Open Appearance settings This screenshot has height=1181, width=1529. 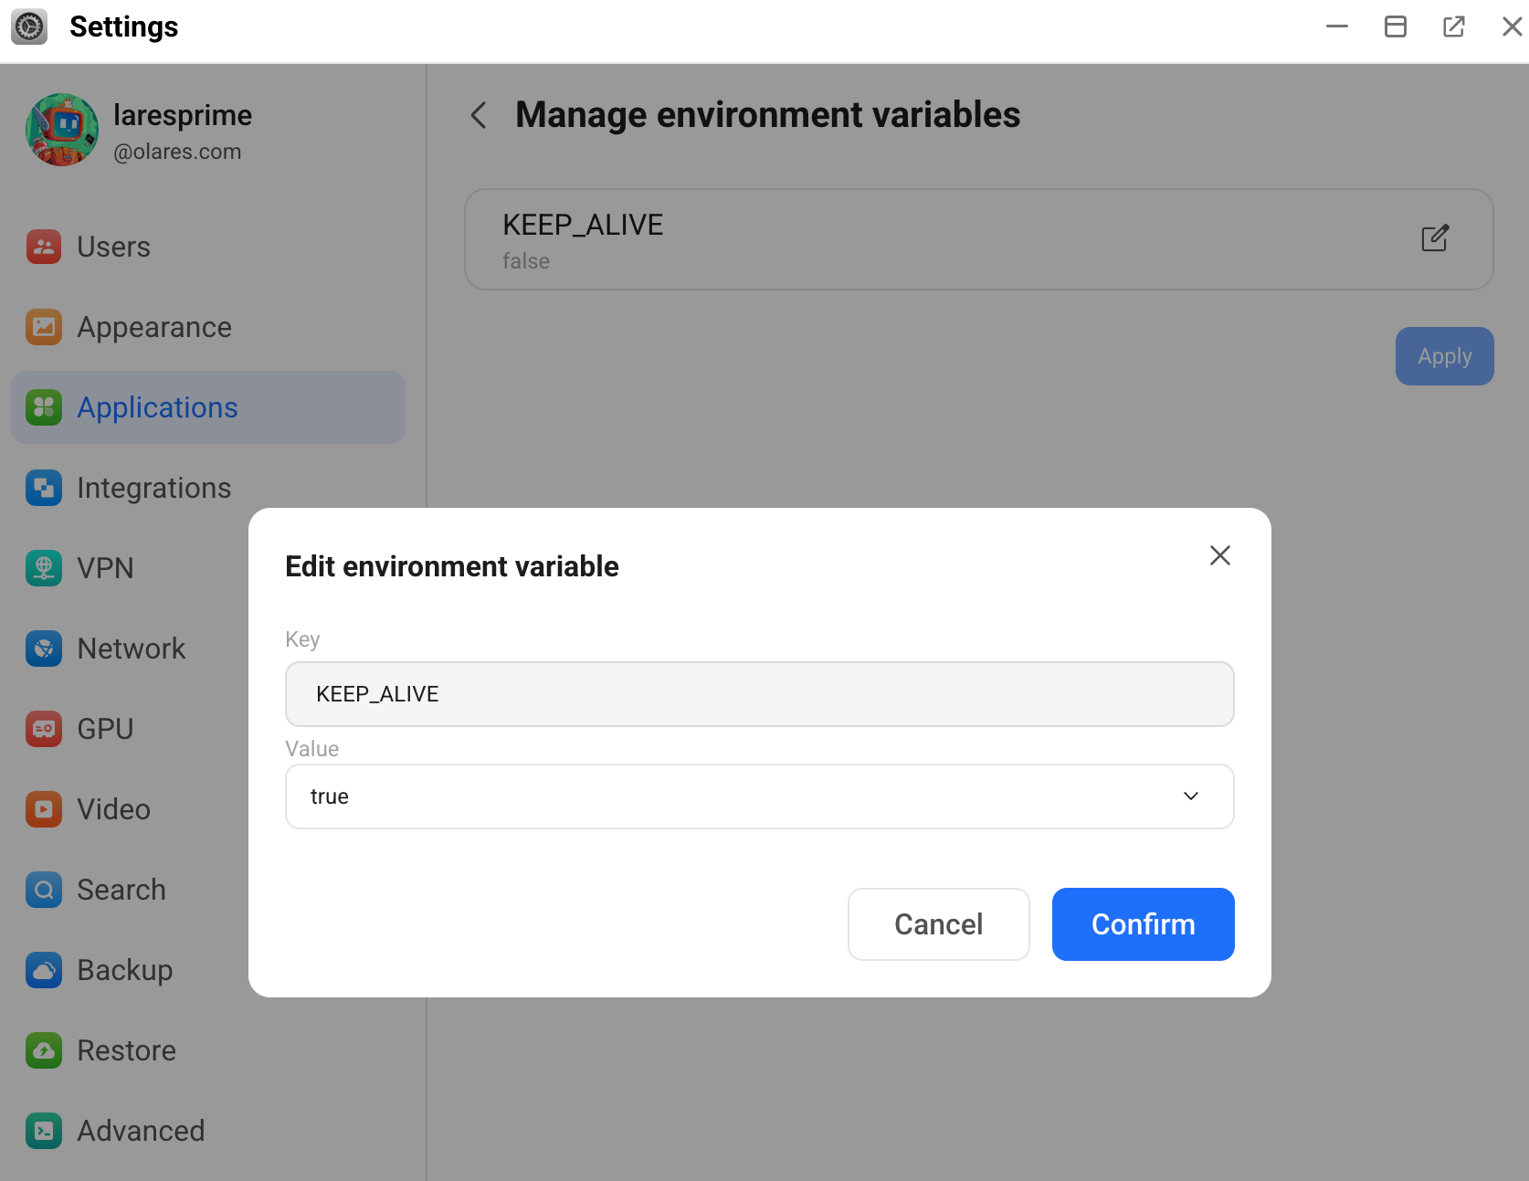pyautogui.click(x=153, y=326)
